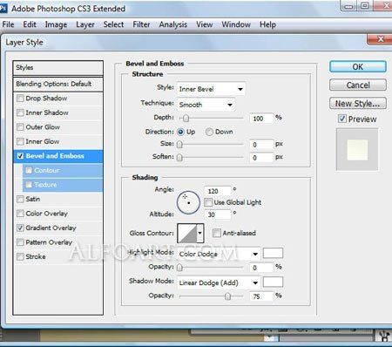Enable the Anti-aliased checkbox
Viewport: 392px width, 347px height.
pyautogui.click(x=217, y=233)
